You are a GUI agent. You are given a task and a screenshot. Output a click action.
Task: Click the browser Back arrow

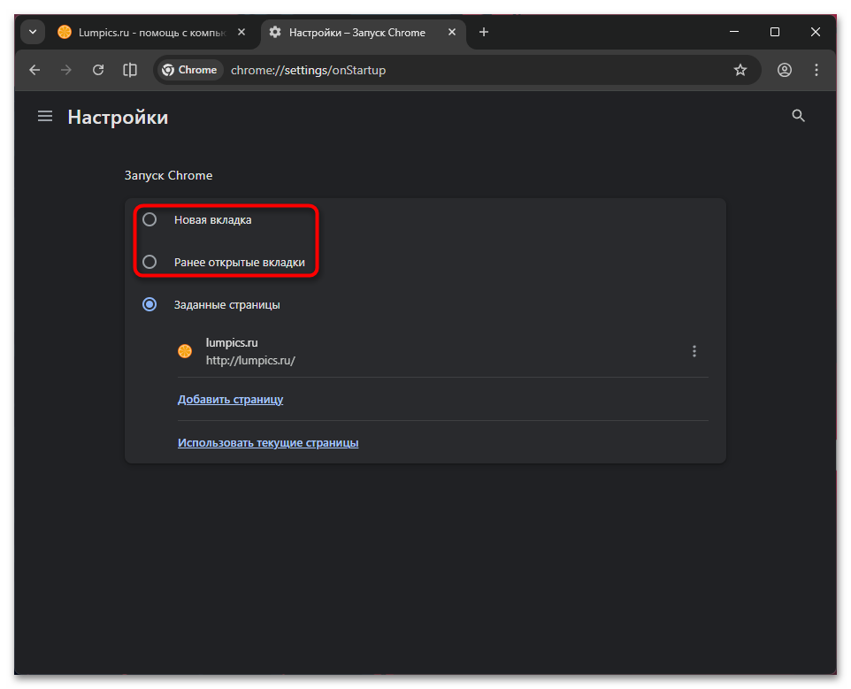(34, 70)
